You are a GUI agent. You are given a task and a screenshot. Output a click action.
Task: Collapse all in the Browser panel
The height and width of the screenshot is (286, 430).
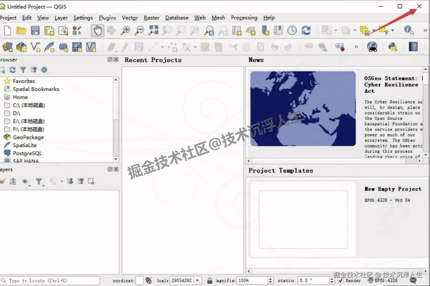pyautogui.click(x=34, y=70)
